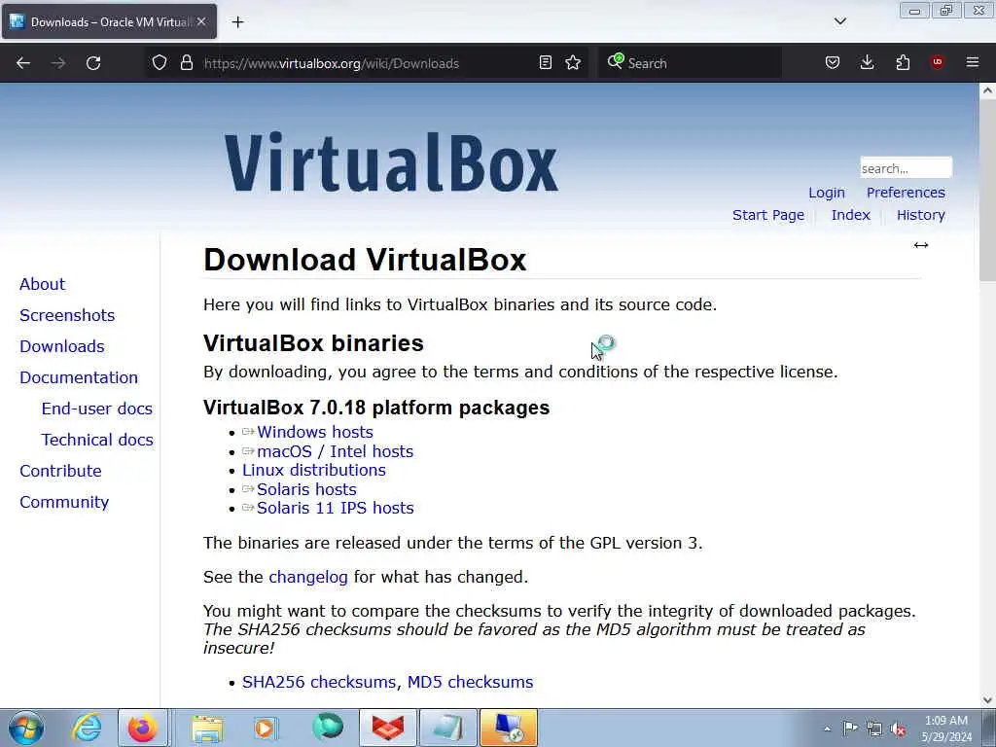Open Contribute in the sidebar
This screenshot has height=747, width=996.
point(60,471)
